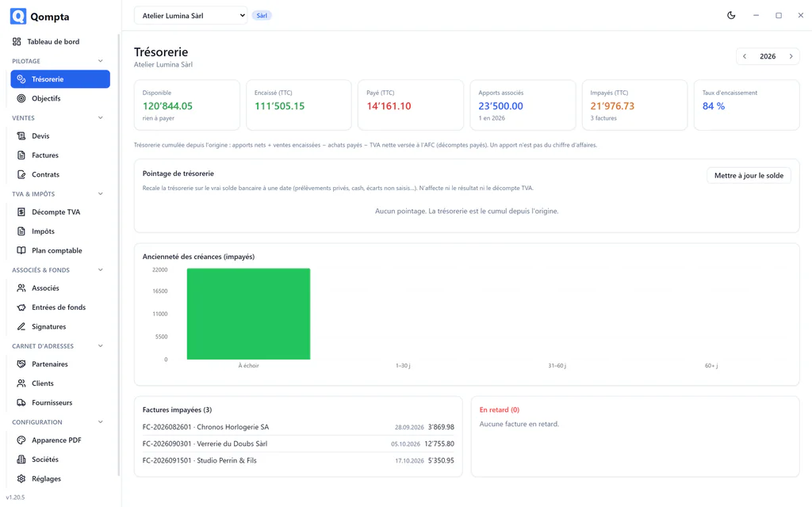Open the Décompte TVA menu item
Screen dimensions: 812x507
[60, 212]
